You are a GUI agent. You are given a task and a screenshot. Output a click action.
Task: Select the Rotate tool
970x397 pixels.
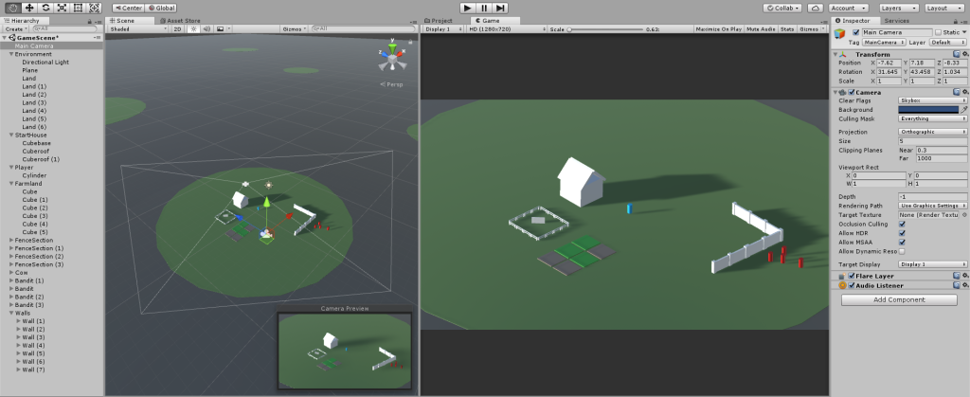[45, 8]
